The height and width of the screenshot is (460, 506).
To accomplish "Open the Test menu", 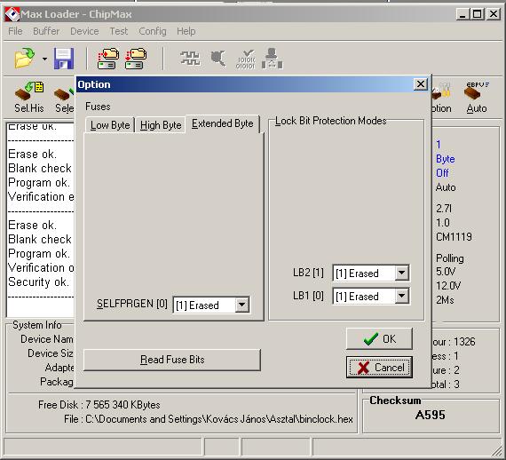I will pos(119,31).
